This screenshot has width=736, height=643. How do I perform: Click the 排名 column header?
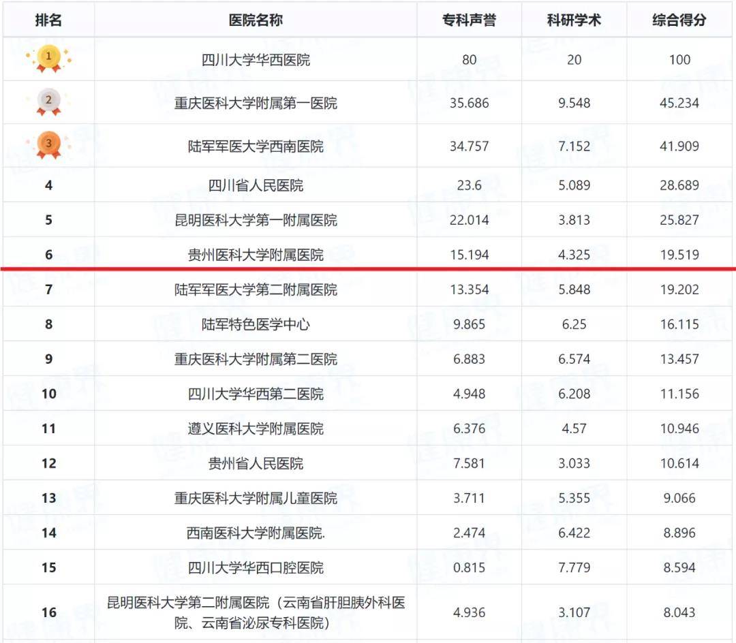tap(48, 20)
